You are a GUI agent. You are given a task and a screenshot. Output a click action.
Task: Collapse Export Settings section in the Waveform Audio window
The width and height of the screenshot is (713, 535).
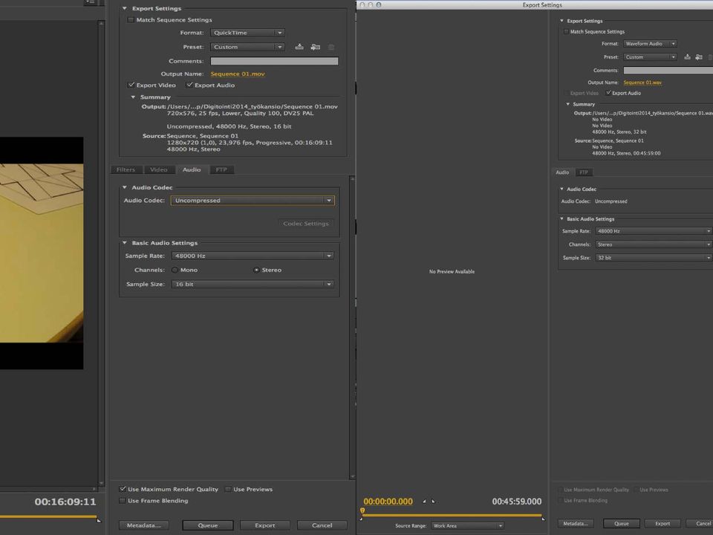(561, 21)
